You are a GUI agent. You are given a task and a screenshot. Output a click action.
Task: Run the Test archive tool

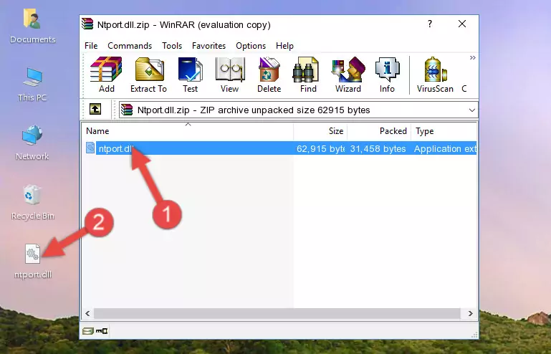click(x=190, y=75)
